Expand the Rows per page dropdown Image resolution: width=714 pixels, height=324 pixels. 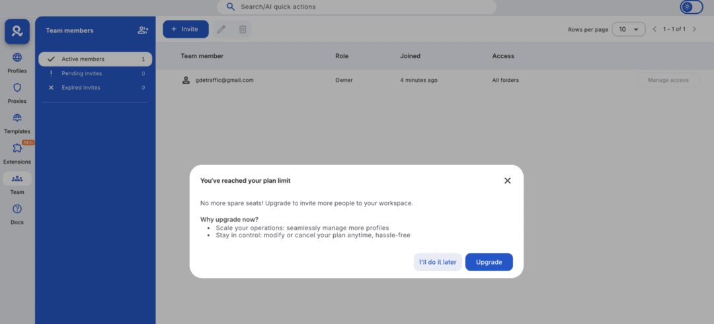pos(629,29)
